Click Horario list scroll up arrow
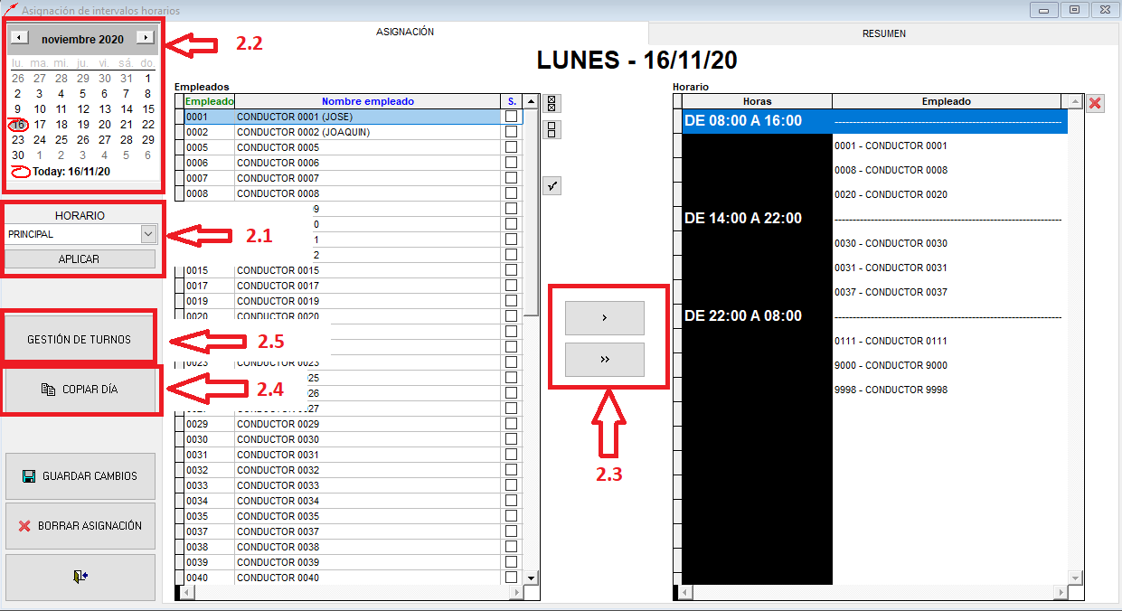Viewport: 1122px width, 611px height. 1075,101
